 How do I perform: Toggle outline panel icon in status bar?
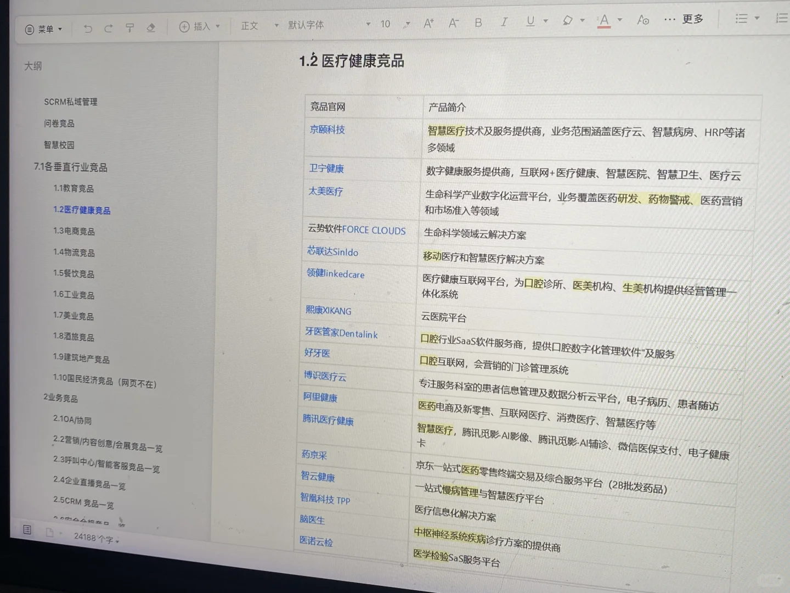[x=27, y=529]
